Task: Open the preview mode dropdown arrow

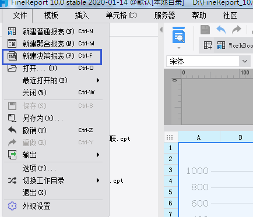Action: (179, 48)
